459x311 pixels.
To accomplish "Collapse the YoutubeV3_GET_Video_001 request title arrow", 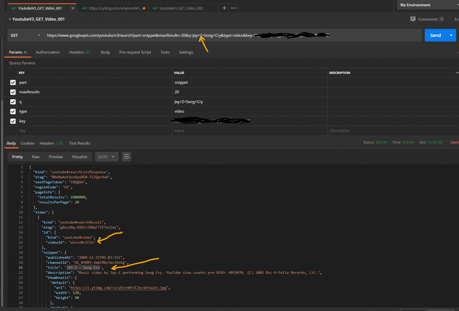I will click(9, 19).
